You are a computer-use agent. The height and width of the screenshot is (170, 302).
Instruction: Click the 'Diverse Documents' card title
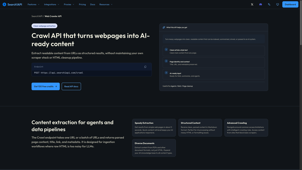point(144,143)
